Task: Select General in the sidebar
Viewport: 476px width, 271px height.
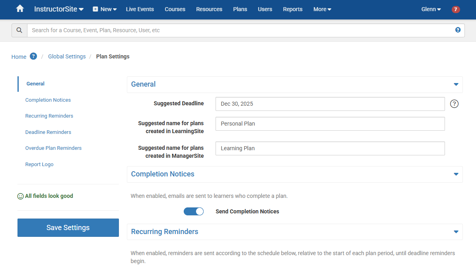Action: point(35,84)
